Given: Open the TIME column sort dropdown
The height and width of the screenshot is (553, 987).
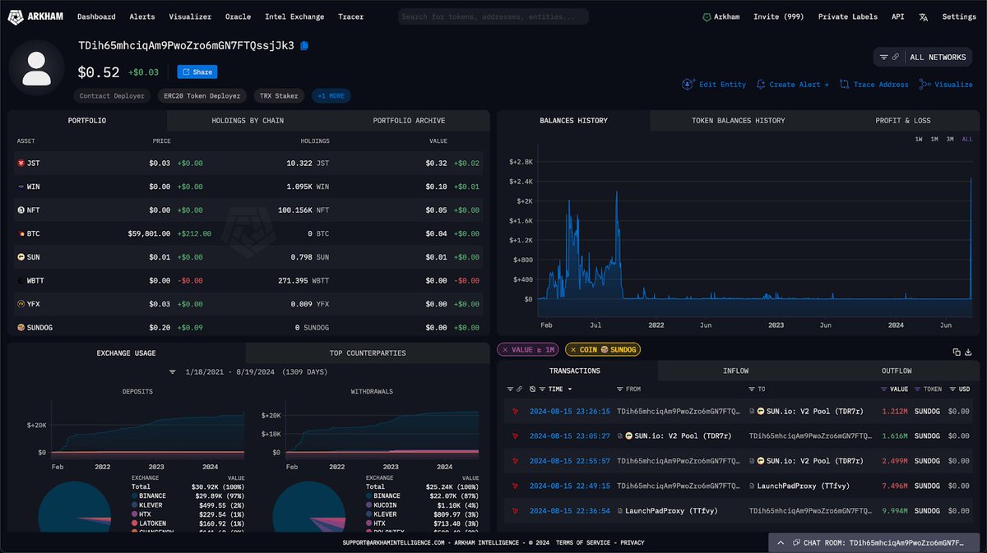Looking at the screenshot, I should point(562,389).
